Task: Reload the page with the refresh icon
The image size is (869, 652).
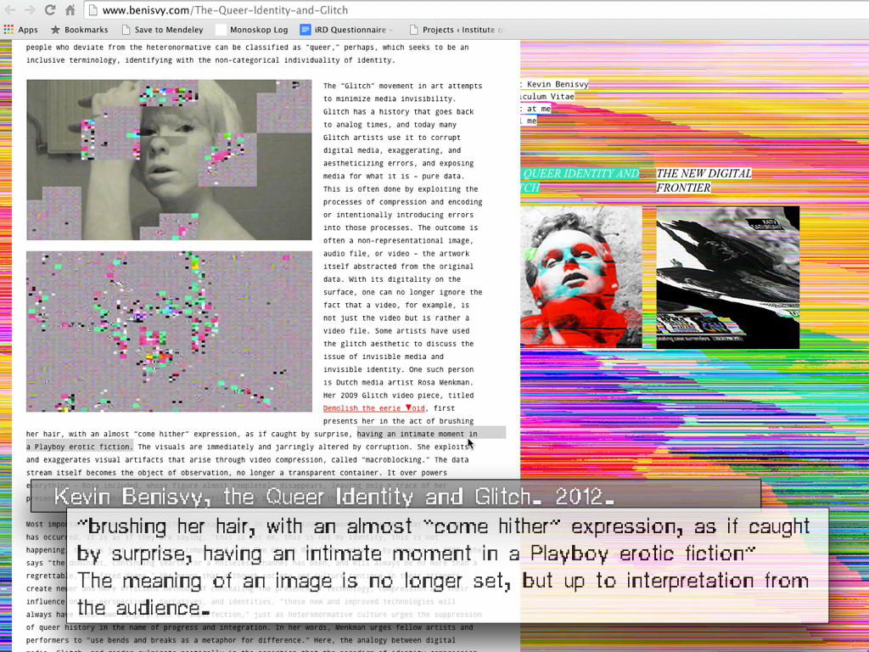Action: click(50, 10)
